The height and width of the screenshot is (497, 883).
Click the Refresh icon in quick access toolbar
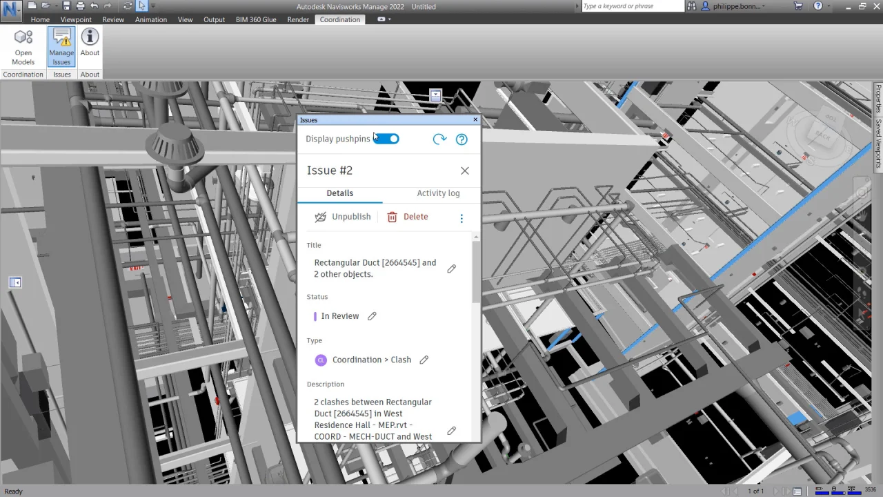(128, 6)
